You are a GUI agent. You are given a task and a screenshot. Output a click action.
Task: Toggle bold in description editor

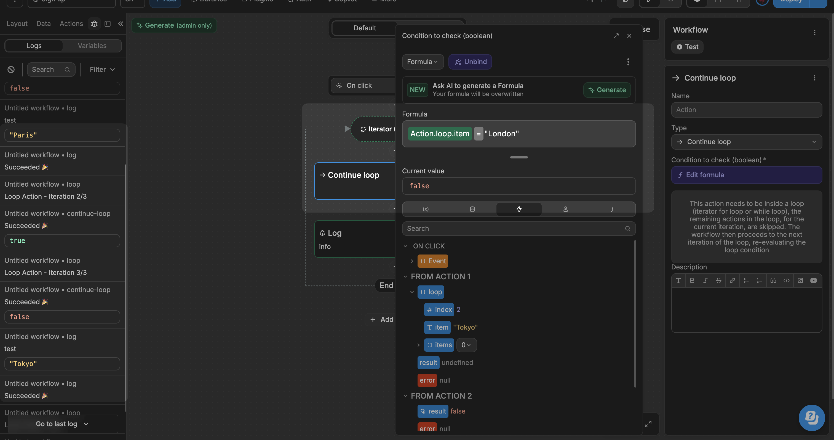[692, 280]
